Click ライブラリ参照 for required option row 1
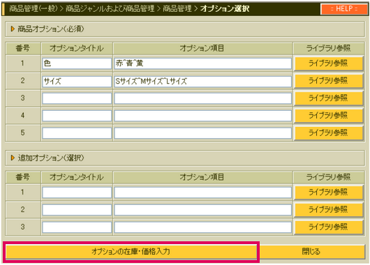This screenshot has width=370, height=265. click(x=328, y=63)
